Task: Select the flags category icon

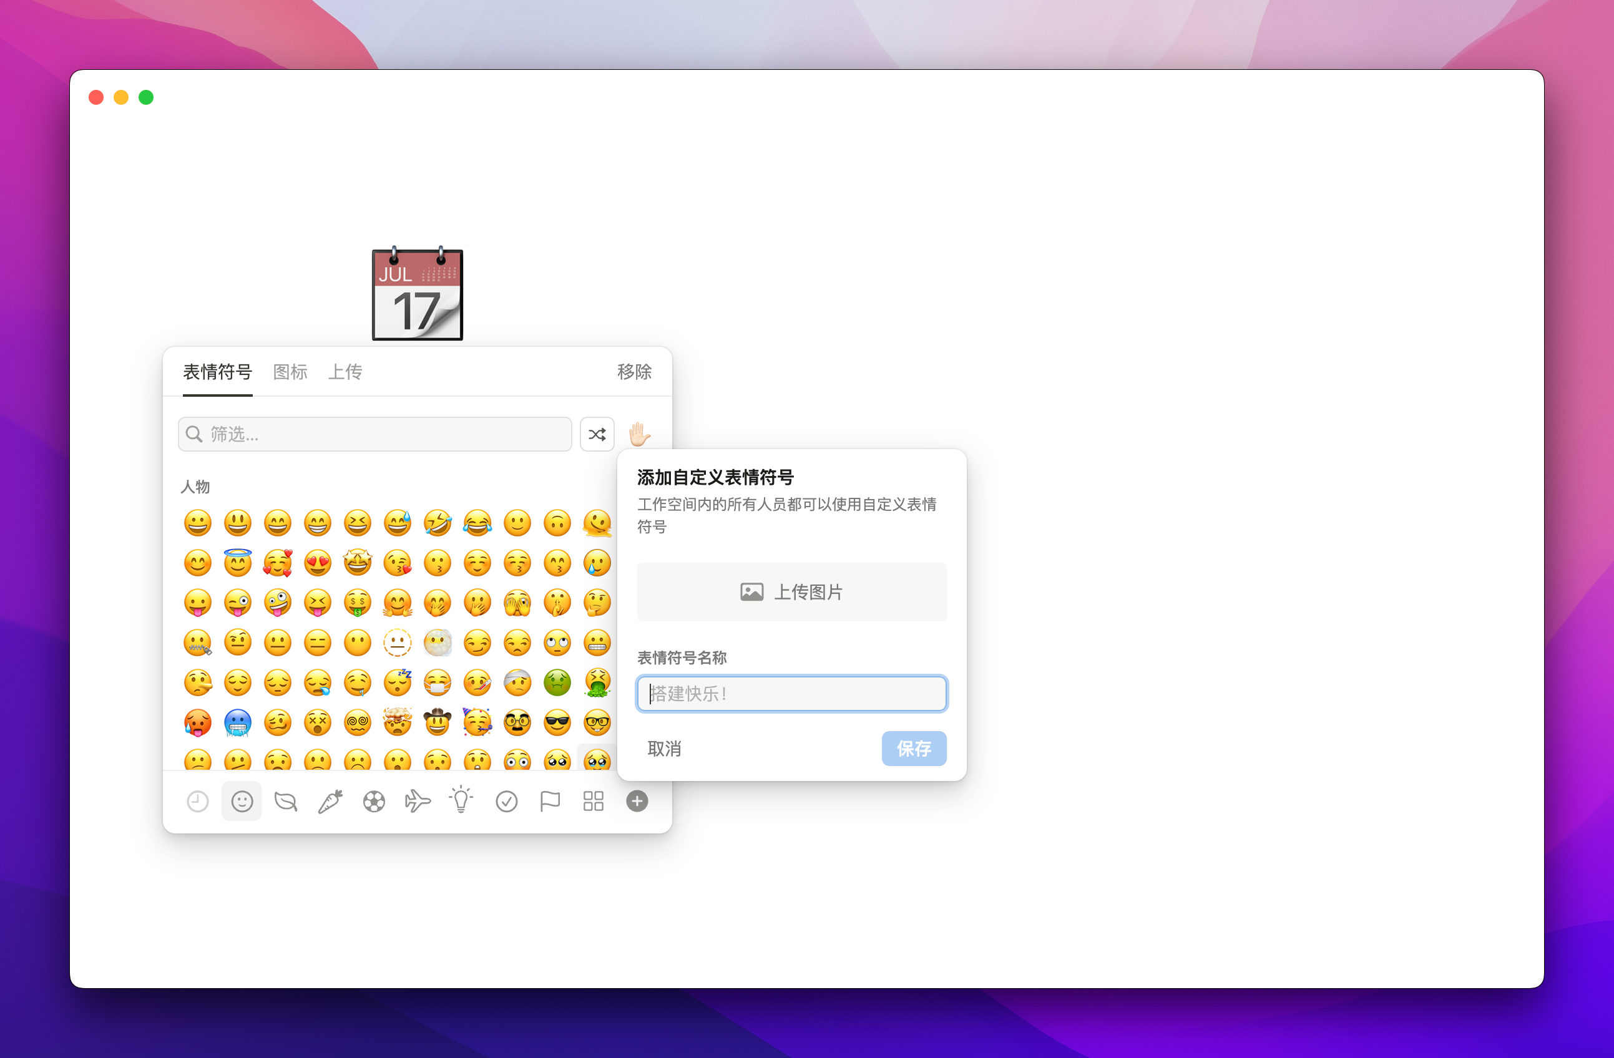Action: click(549, 802)
